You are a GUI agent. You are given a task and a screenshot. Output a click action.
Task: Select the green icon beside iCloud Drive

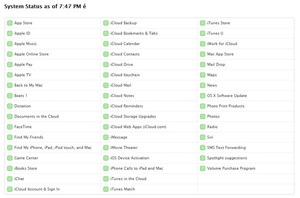pos(106,64)
